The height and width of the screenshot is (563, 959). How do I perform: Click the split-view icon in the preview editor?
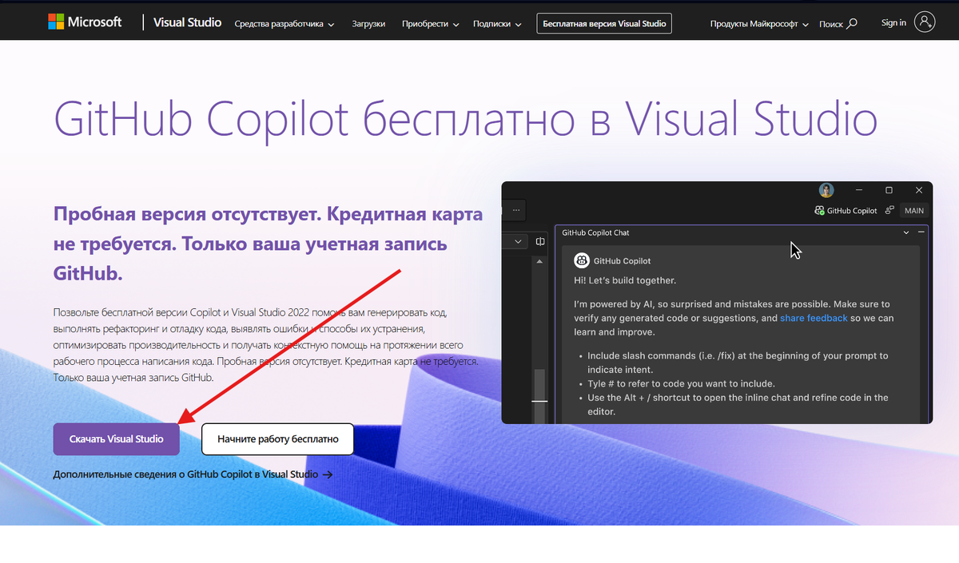[540, 241]
